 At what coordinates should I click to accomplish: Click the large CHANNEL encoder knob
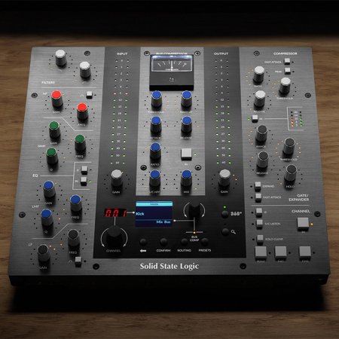[x=114, y=237]
